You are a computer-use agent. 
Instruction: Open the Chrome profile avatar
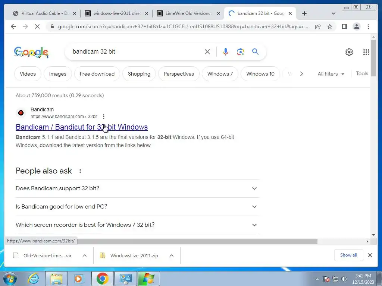356,26
